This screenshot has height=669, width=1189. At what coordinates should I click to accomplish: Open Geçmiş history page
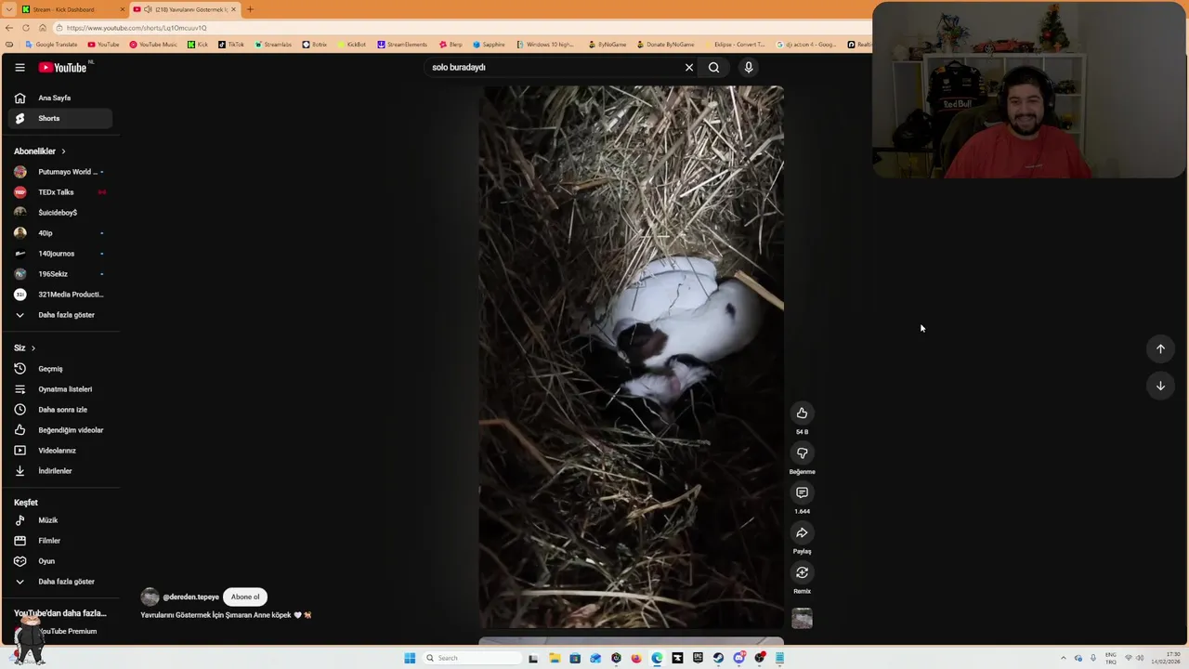59,369
